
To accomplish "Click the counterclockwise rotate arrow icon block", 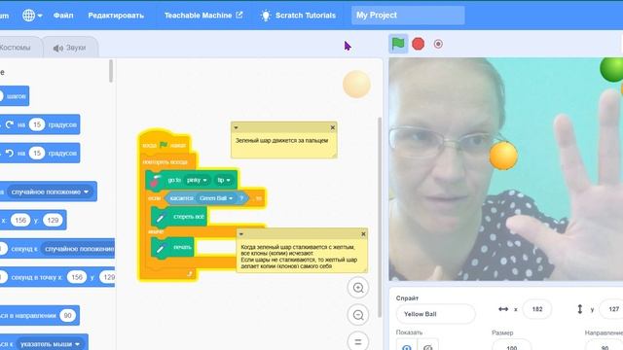I will coord(10,154).
